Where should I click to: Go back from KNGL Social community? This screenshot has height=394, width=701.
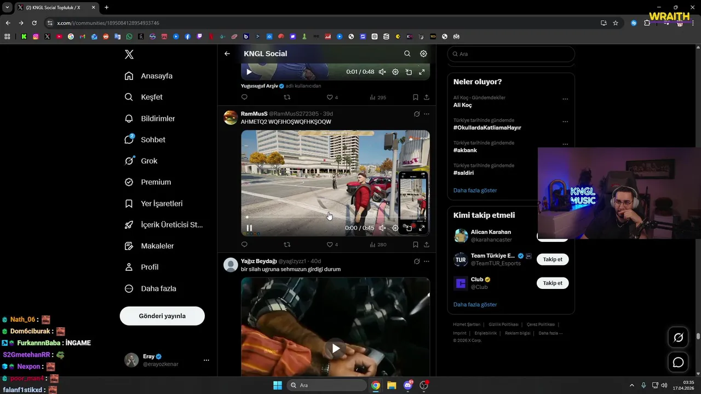point(227,54)
